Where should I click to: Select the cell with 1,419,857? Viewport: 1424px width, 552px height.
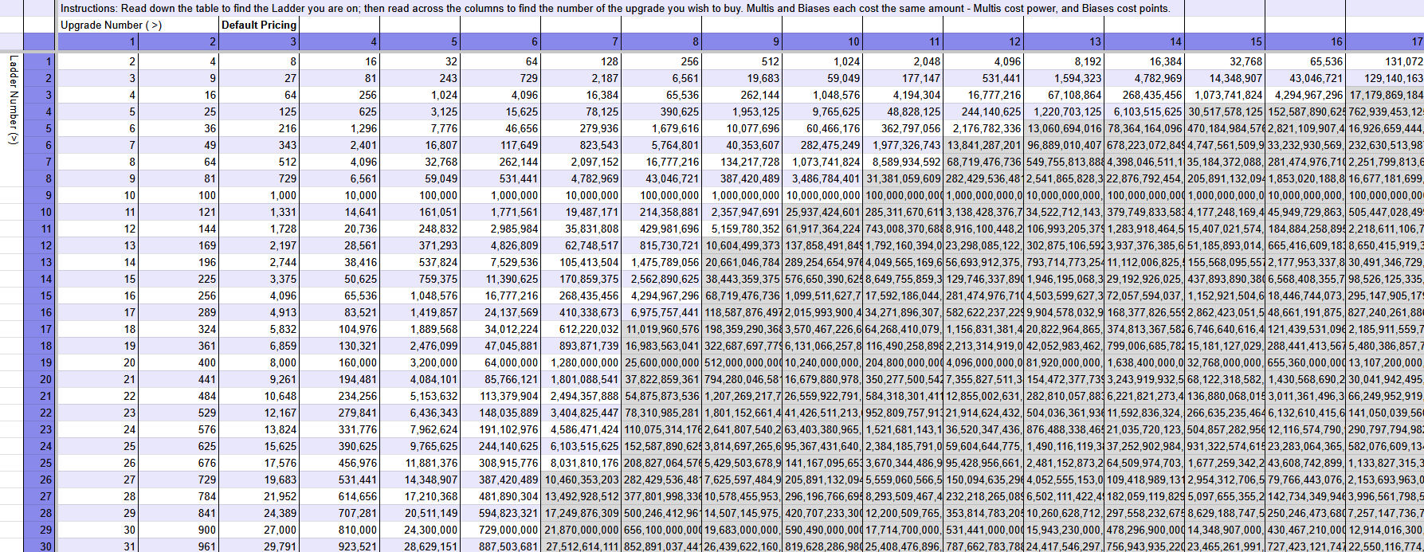point(420,312)
